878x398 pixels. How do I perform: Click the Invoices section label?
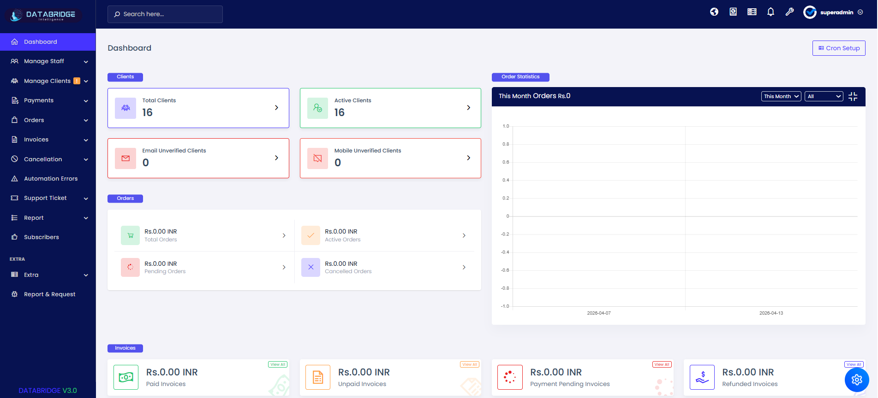click(x=125, y=348)
